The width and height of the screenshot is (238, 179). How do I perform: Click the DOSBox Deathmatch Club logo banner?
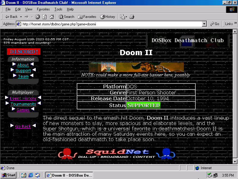pos(188,41)
